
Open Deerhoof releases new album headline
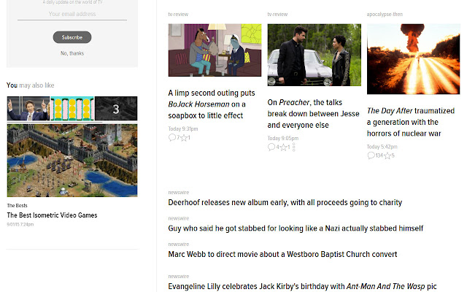pyautogui.click(x=285, y=203)
